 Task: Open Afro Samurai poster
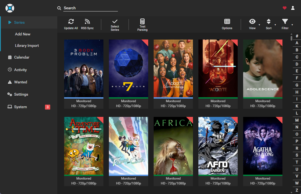point(218,146)
